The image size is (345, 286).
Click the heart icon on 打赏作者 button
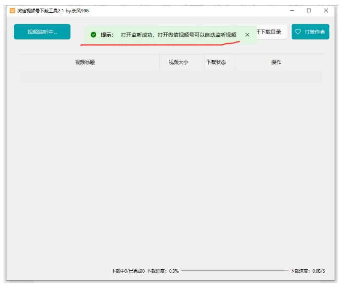click(298, 32)
